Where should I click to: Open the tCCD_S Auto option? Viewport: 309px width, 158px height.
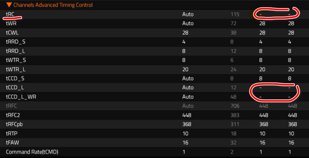point(188,79)
